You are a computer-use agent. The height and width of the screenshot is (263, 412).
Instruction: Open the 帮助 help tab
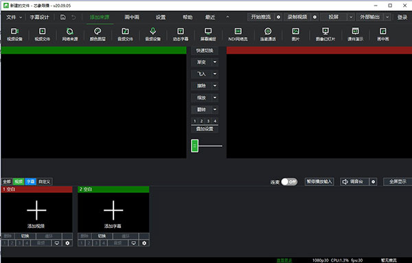[187, 17]
